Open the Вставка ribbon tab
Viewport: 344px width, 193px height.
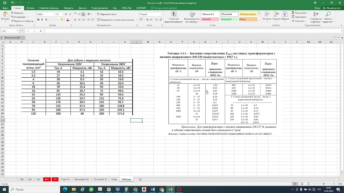click(30, 8)
